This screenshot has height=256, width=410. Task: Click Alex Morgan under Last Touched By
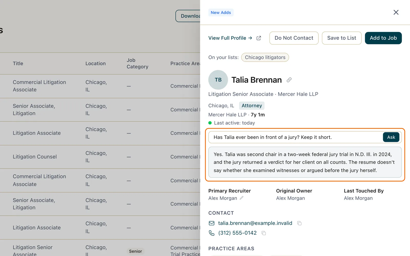[x=358, y=198]
